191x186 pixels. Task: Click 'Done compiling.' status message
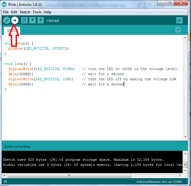17,147
